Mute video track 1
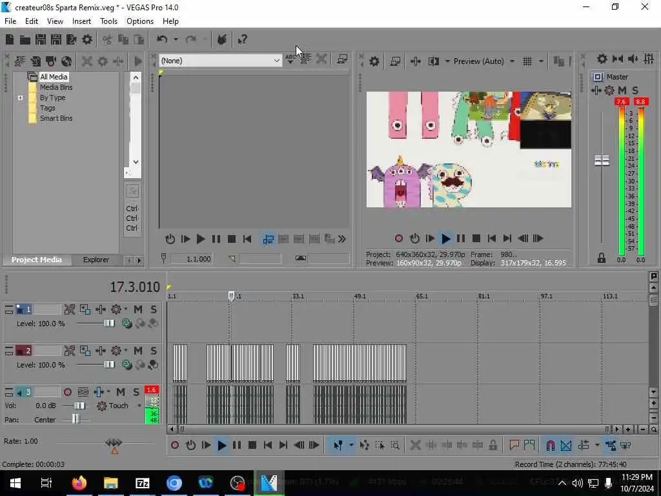The width and height of the screenshot is (661, 496). pos(138,309)
